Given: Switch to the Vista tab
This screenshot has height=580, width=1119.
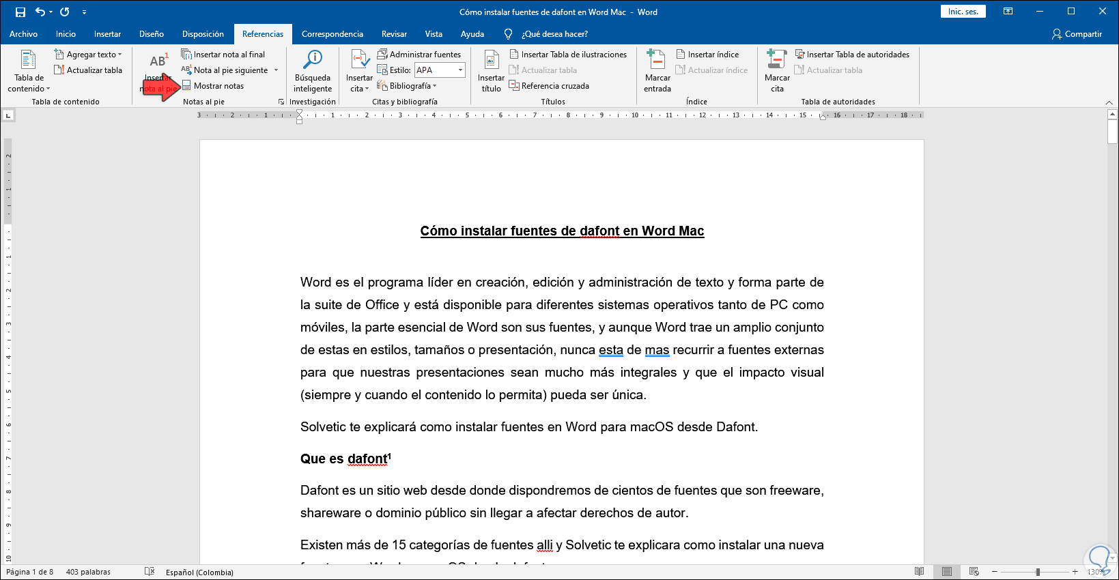Looking at the screenshot, I should [x=434, y=34].
